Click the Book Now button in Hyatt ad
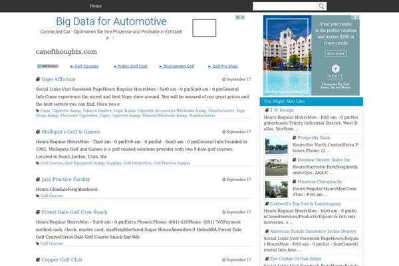399x266 pixels. [336, 54]
